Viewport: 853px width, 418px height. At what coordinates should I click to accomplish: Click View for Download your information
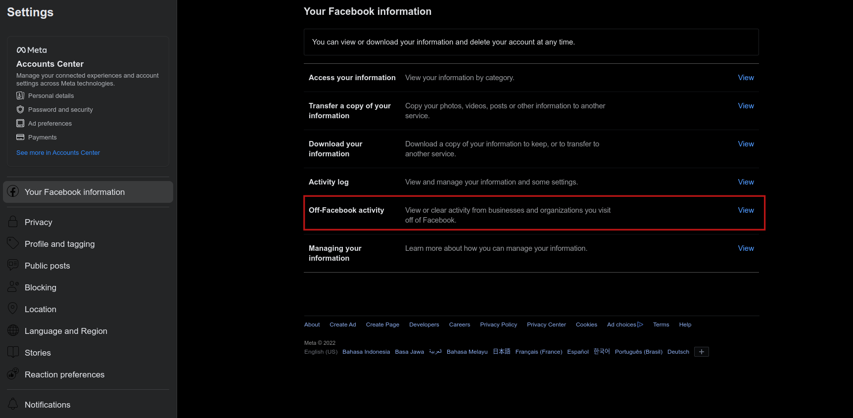(746, 144)
